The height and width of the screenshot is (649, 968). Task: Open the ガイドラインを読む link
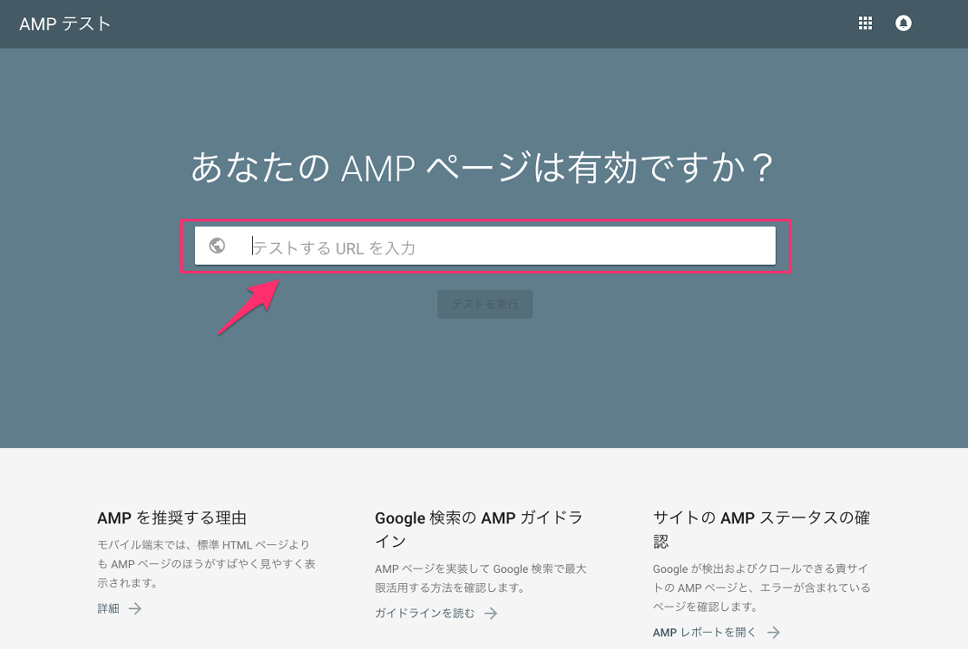425,614
